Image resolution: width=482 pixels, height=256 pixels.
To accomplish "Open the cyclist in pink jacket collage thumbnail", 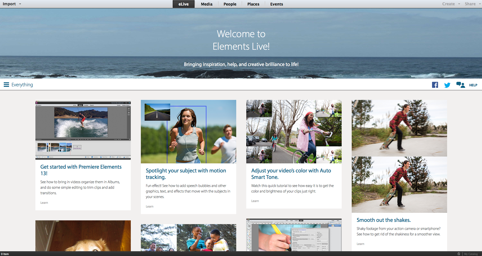I will pyautogui.click(x=294, y=132).
